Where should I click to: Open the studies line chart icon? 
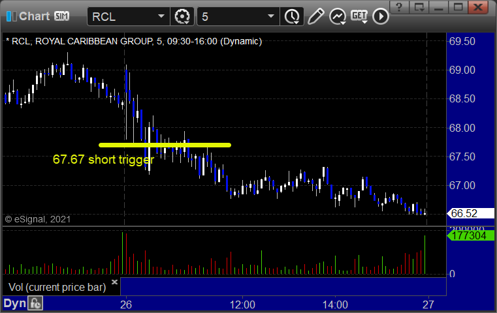point(337,16)
